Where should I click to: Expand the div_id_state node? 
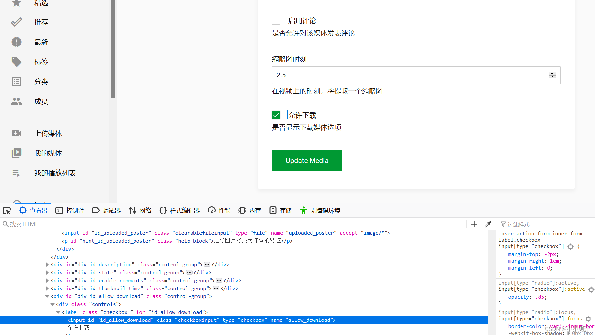coord(47,272)
